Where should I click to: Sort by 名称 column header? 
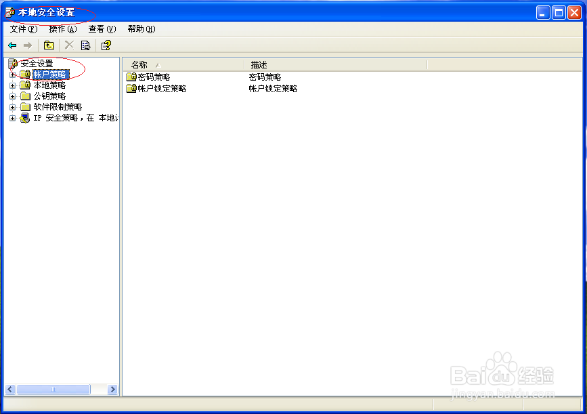pos(183,65)
